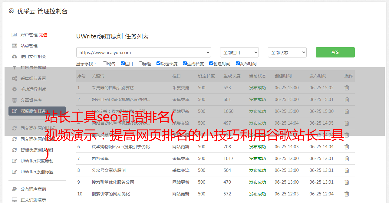Click the red 充值 link
This screenshot has height=203, width=389.
pos(43,35)
